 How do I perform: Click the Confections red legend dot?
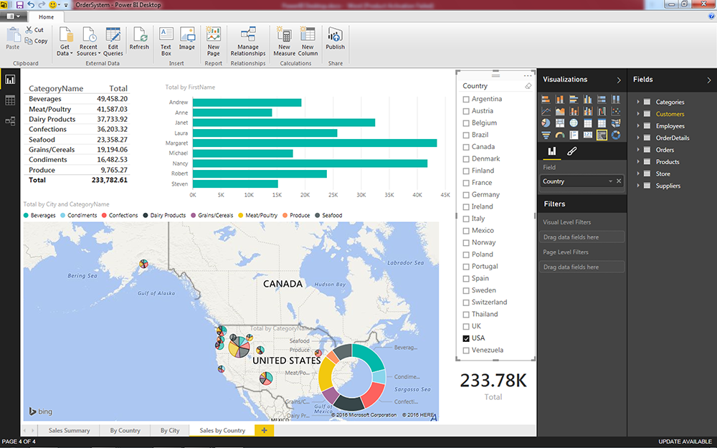click(104, 215)
